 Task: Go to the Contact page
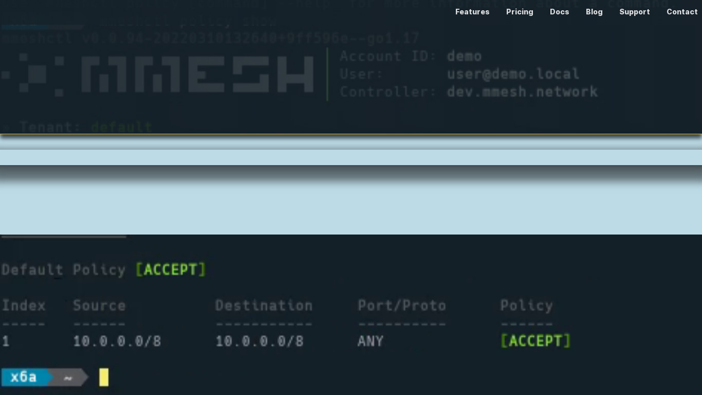click(x=682, y=12)
